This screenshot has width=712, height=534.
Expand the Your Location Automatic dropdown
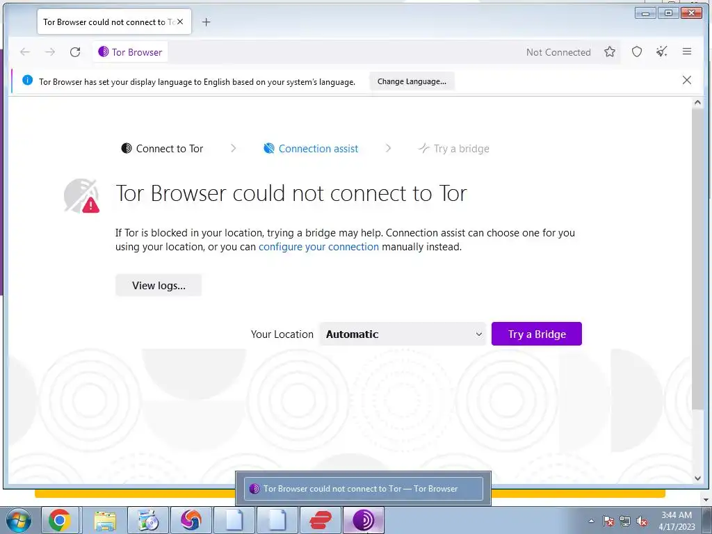[x=403, y=334]
